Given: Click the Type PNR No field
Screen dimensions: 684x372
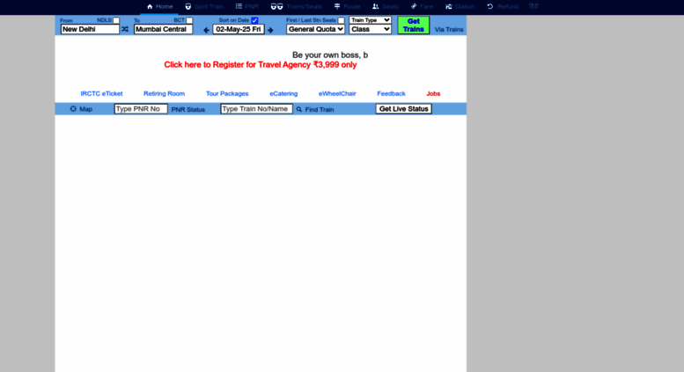Looking at the screenshot, I should [x=141, y=109].
